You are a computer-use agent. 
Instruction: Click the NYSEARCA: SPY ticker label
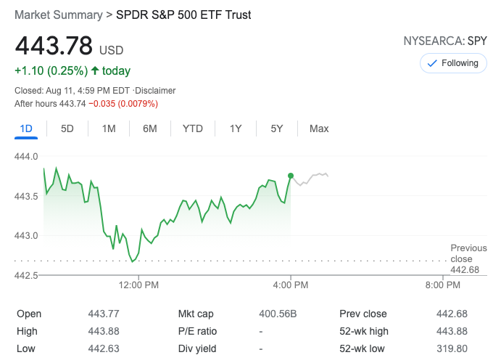444,41
